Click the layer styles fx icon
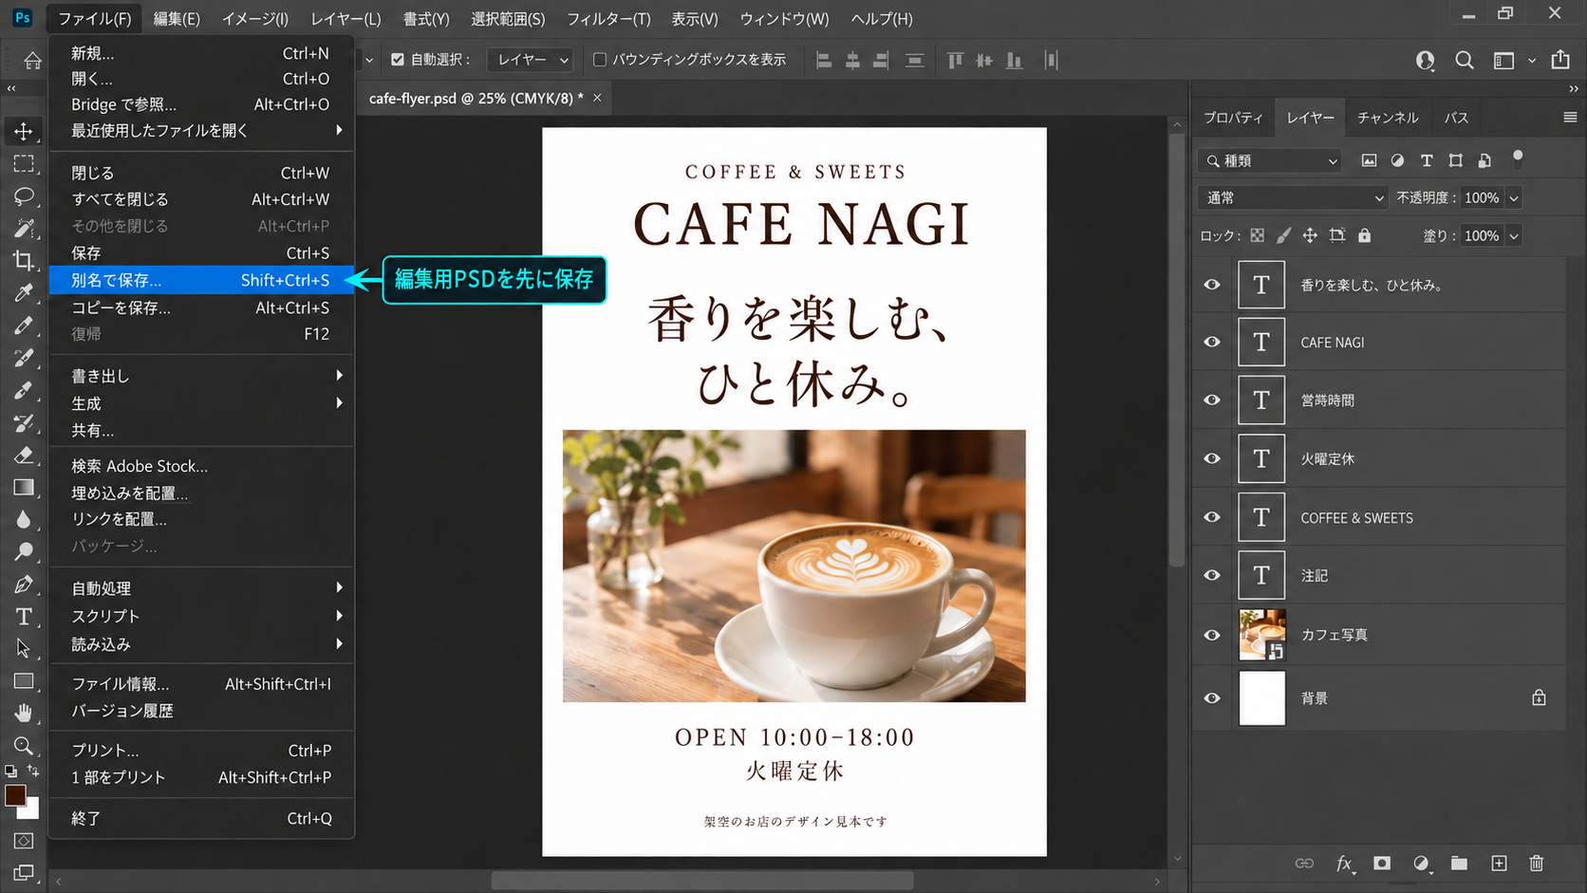1587x893 pixels. point(1344,863)
